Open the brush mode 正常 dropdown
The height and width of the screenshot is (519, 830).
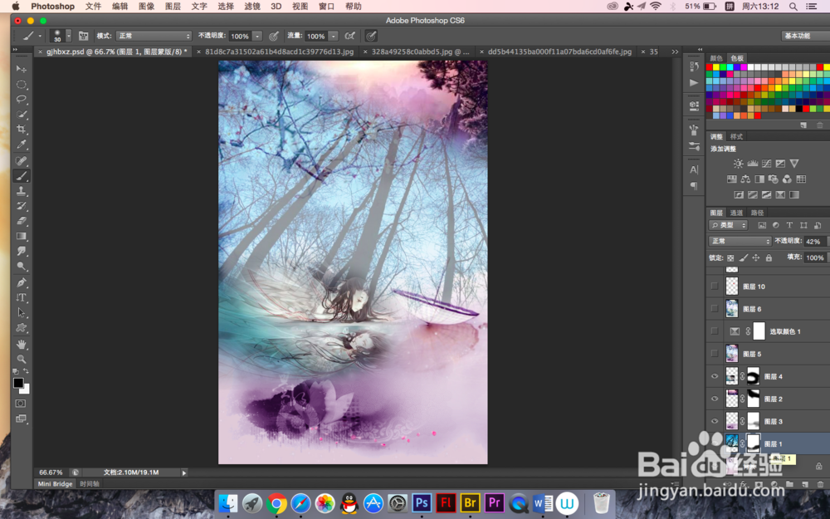pos(153,36)
